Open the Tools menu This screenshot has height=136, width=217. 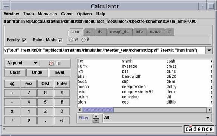tap(28, 14)
